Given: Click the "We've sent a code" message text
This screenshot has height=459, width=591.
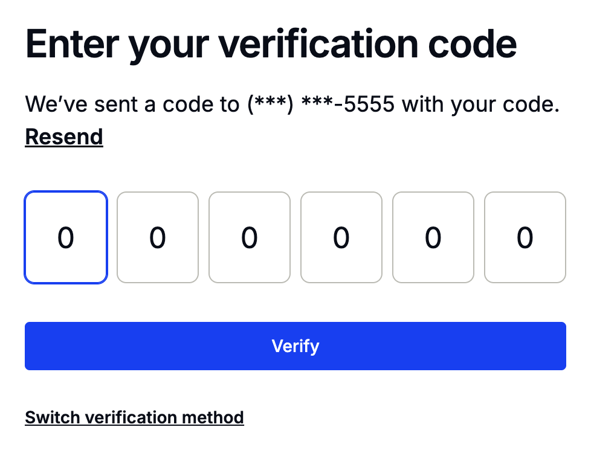Looking at the screenshot, I should point(132,105).
